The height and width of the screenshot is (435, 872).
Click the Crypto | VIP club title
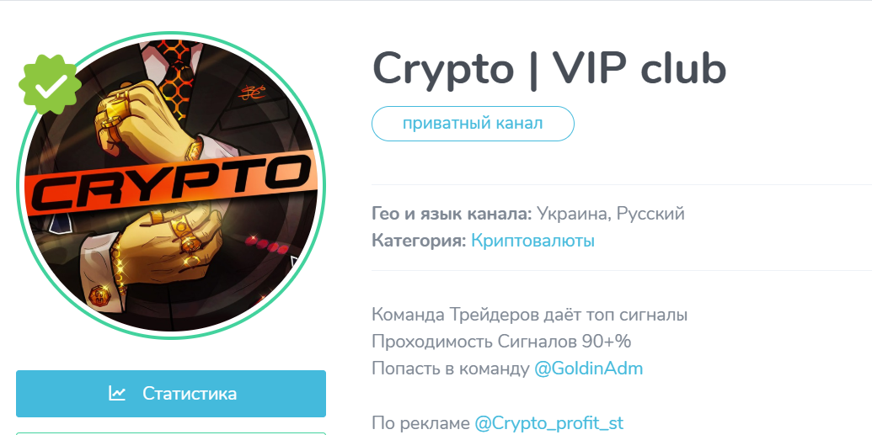(549, 69)
